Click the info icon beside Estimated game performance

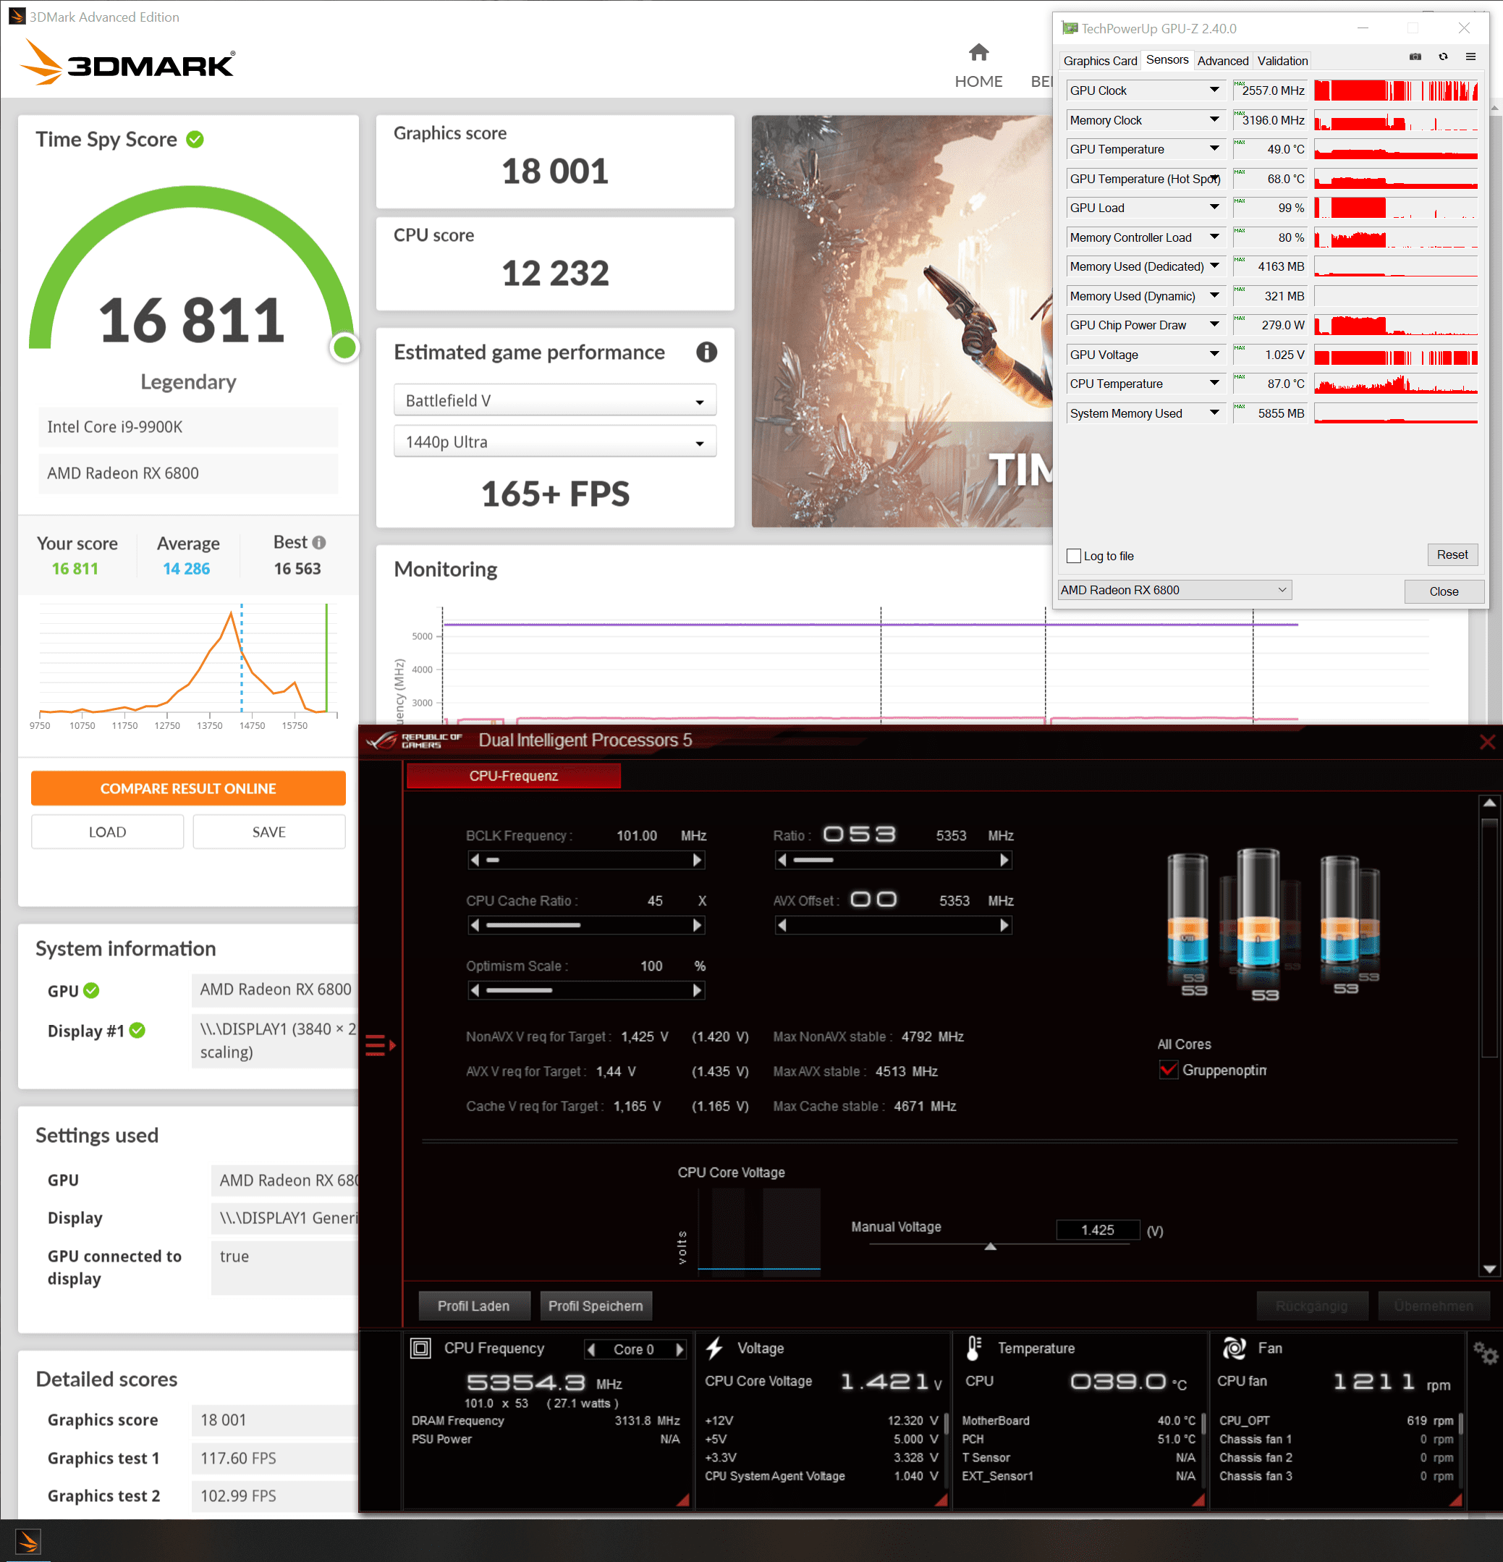pos(706,352)
